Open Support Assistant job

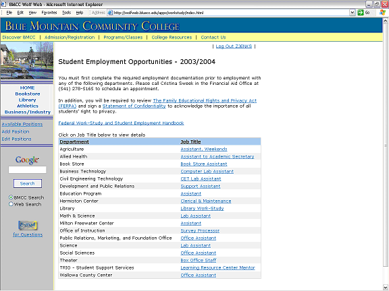click(x=201, y=187)
